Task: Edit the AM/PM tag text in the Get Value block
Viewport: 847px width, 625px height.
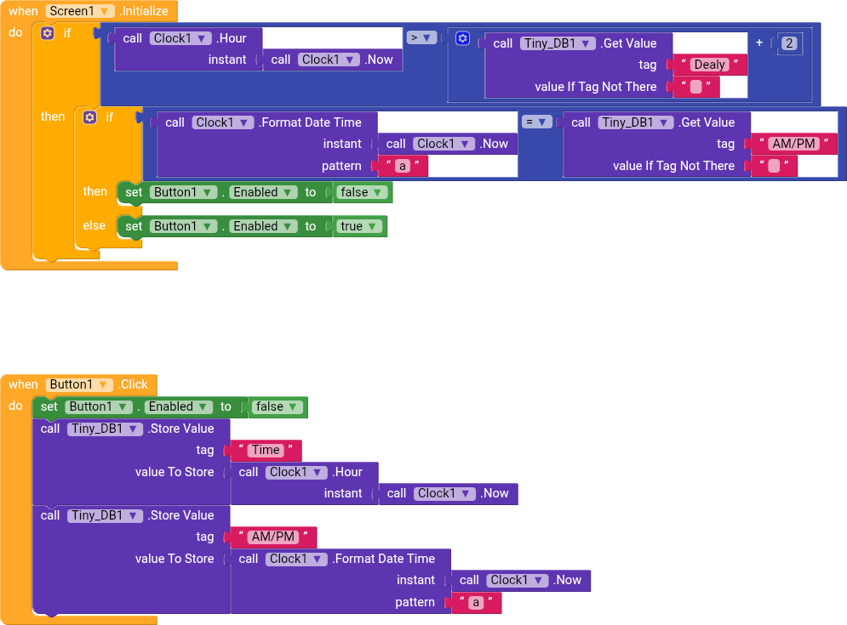Action: coord(793,144)
